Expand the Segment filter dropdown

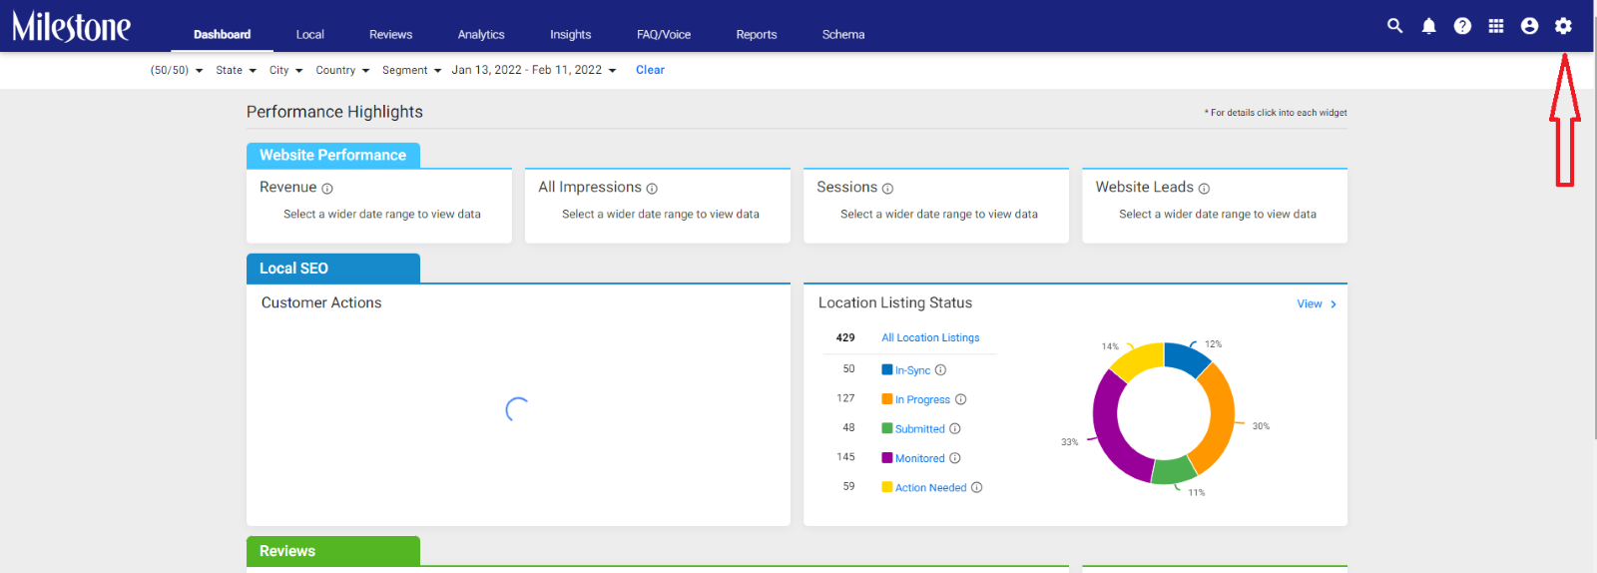pos(411,70)
